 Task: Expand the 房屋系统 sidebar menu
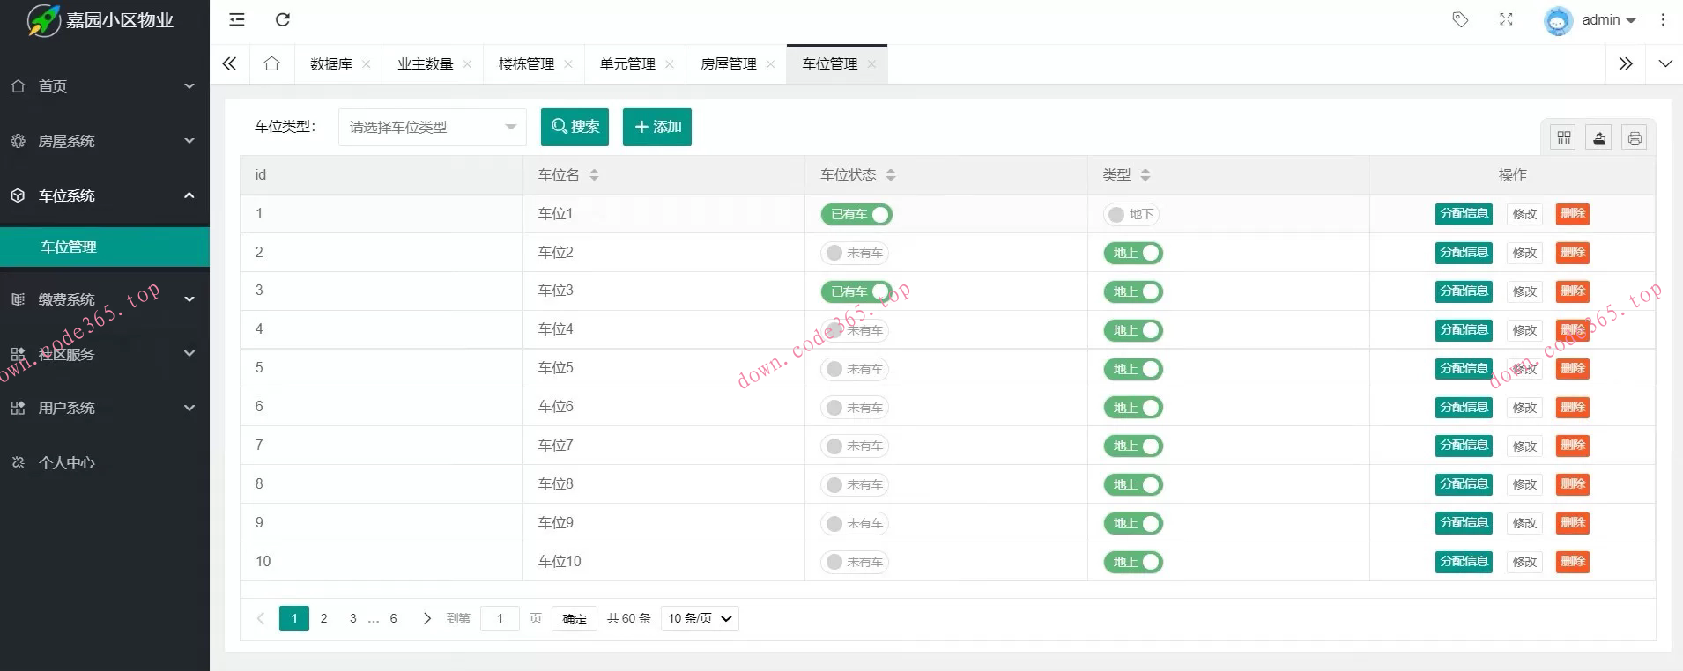click(105, 141)
